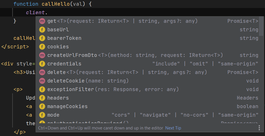Pick the headers completion entry
265x136 pixels.
(x=58, y=98)
